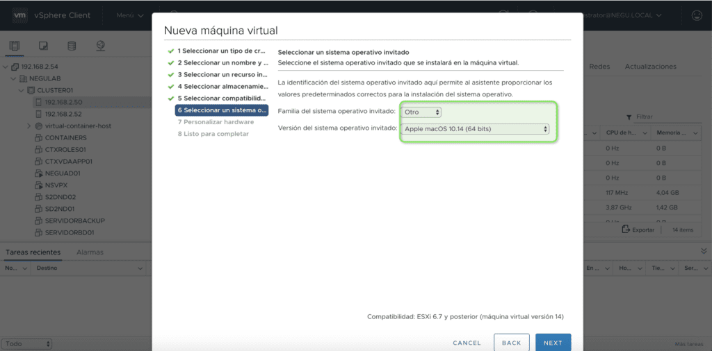Click the Exportar icon button
Image resolution: width=712 pixels, height=351 pixels.
point(638,230)
